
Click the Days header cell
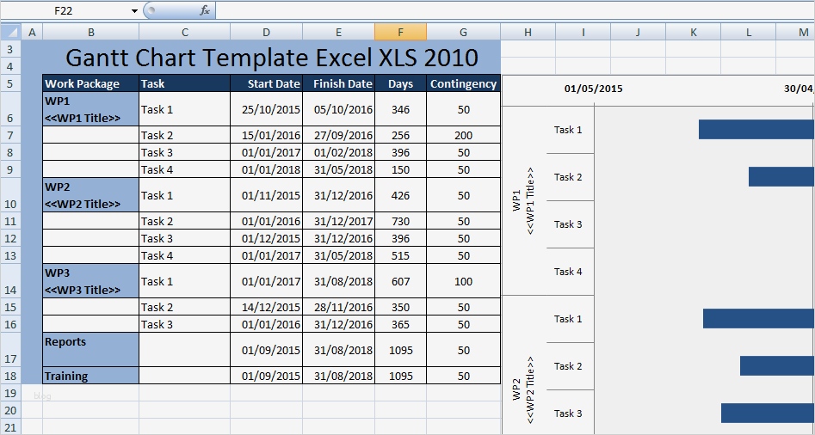(400, 83)
